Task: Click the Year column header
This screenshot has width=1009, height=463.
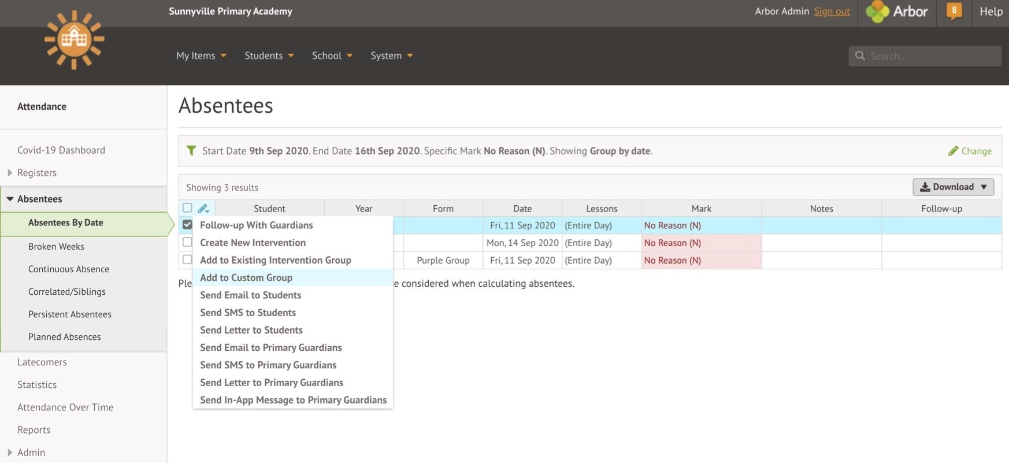Action: (x=364, y=208)
